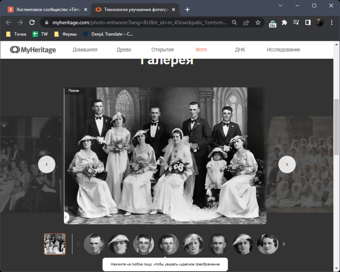
Task: Show previous faces with left chevron
Action: coord(78,244)
